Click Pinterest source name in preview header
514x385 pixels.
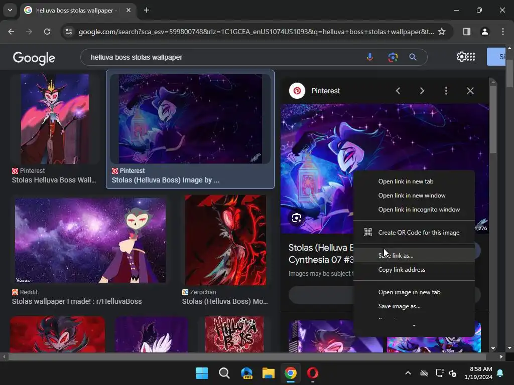pyautogui.click(x=325, y=91)
